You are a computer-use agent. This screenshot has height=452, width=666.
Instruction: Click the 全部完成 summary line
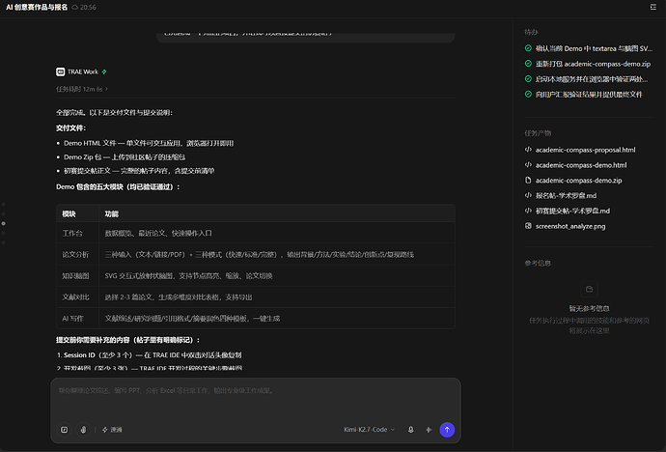click(x=114, y=113)
